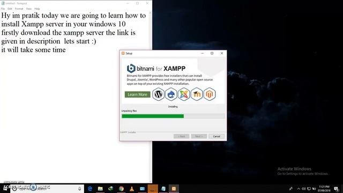Viewport: 343px width, 193px height.
Task: Click the Notepad title bar icon
Action: [3, 3]
